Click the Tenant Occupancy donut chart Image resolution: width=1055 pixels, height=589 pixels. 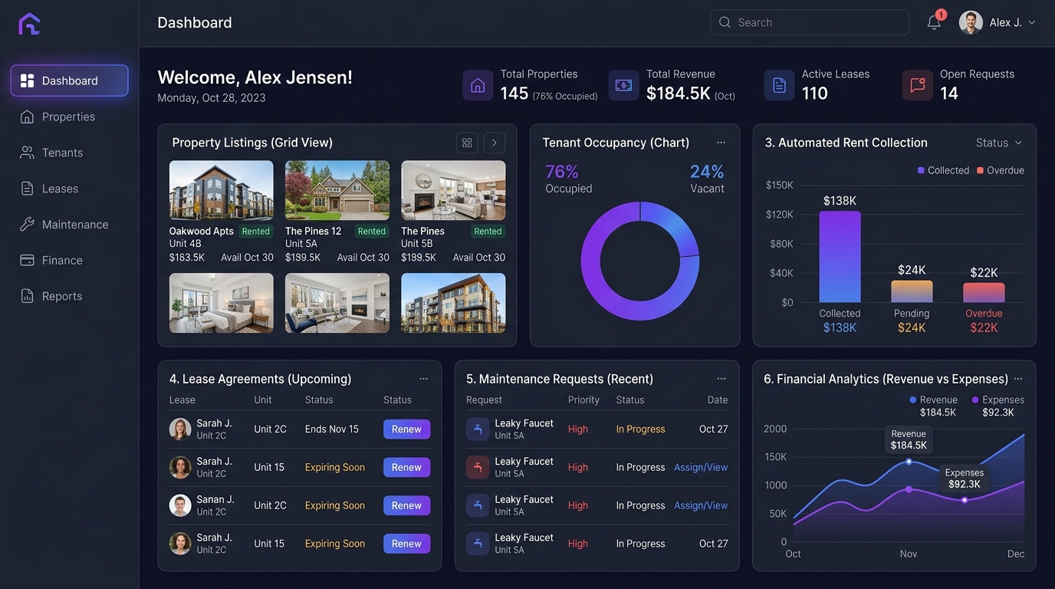coord(640,261)
